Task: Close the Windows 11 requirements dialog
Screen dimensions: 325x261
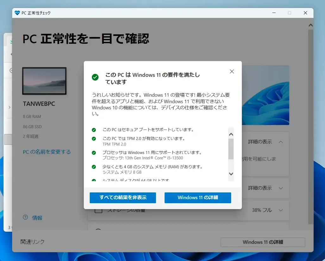Action: 232,71
